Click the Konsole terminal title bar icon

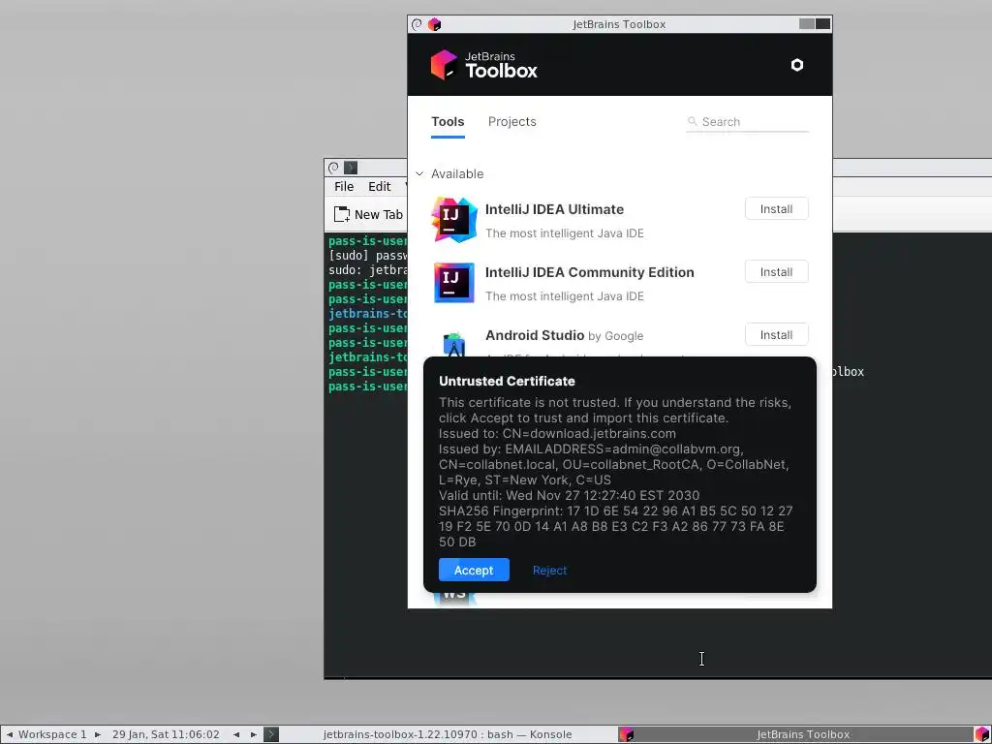pos(351,168)
